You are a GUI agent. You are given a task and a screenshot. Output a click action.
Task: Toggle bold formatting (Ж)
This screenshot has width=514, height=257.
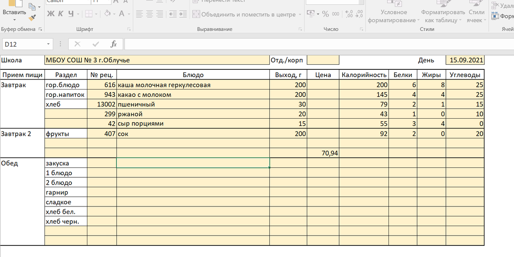pyautogui.click(x=50, y=14)
